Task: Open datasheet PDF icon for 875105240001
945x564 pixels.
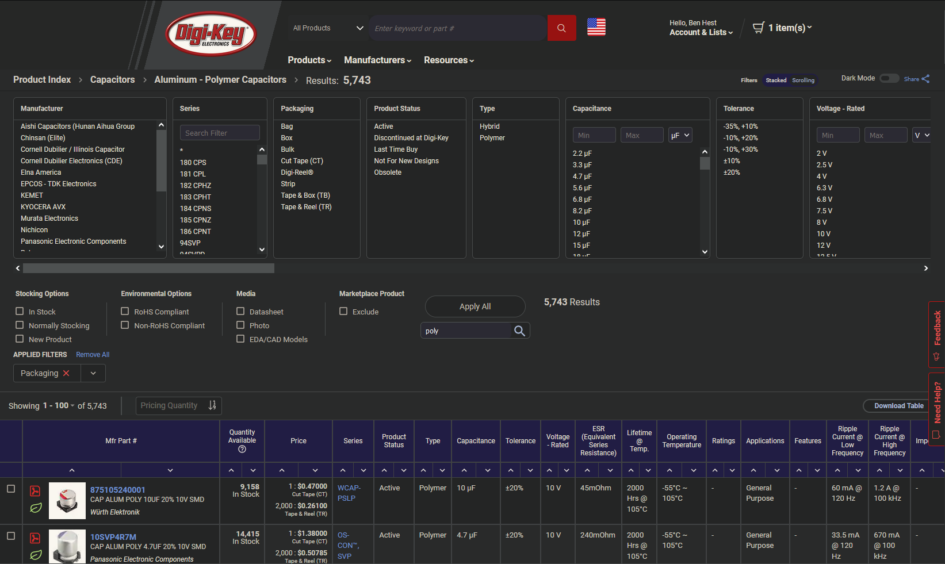Action: pos(35,491)
